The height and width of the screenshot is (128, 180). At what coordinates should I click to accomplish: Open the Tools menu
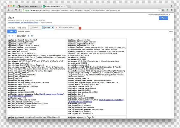pos(19,28)
